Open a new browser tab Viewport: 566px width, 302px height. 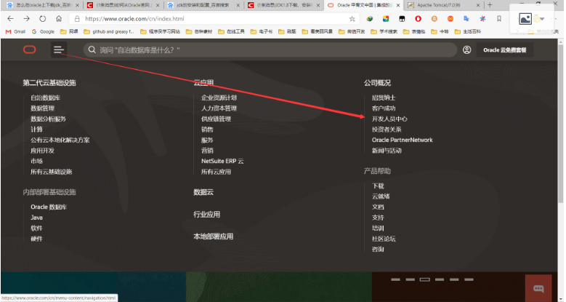coord(490,5)
